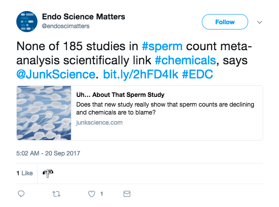The height and width of the screenshot is (207, 279).
Task: Open Endo Science Matters profile avatar
Action: [27, 22]
